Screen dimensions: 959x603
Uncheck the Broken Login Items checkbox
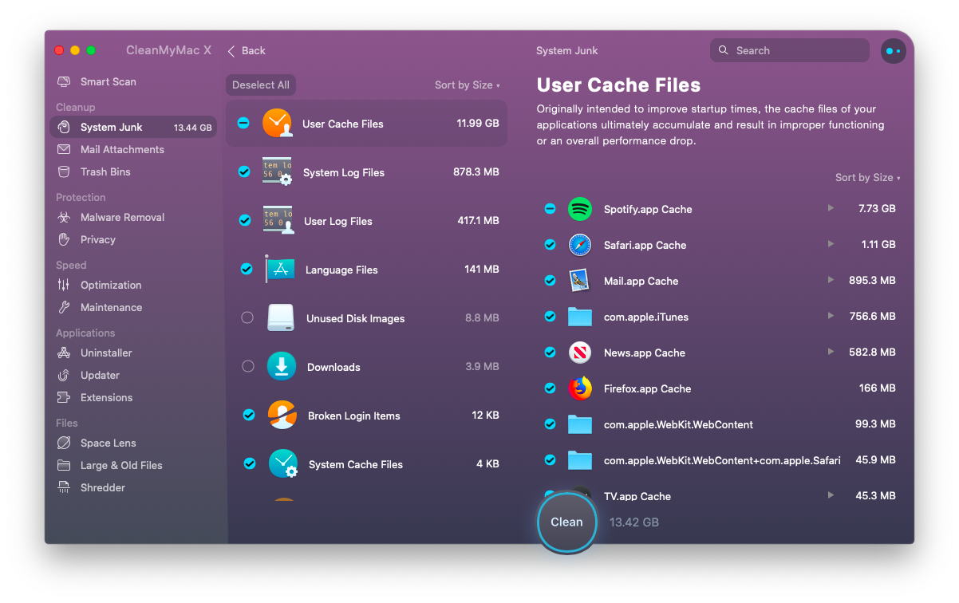pyautogui.click(x=249, y=415)
